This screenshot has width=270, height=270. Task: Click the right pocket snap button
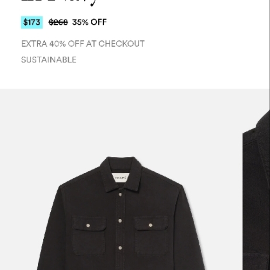click(x=150, y=225)
